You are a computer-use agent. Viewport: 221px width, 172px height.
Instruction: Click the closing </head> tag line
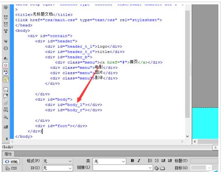[x=24, y=25]
